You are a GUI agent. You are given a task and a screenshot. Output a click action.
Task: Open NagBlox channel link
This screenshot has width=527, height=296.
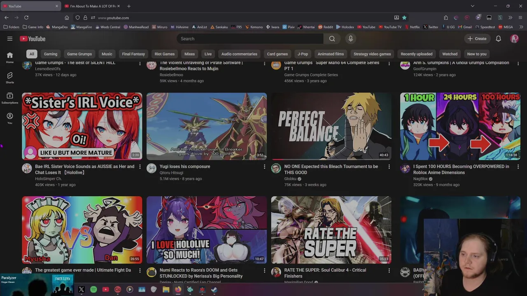click(420, 179)
